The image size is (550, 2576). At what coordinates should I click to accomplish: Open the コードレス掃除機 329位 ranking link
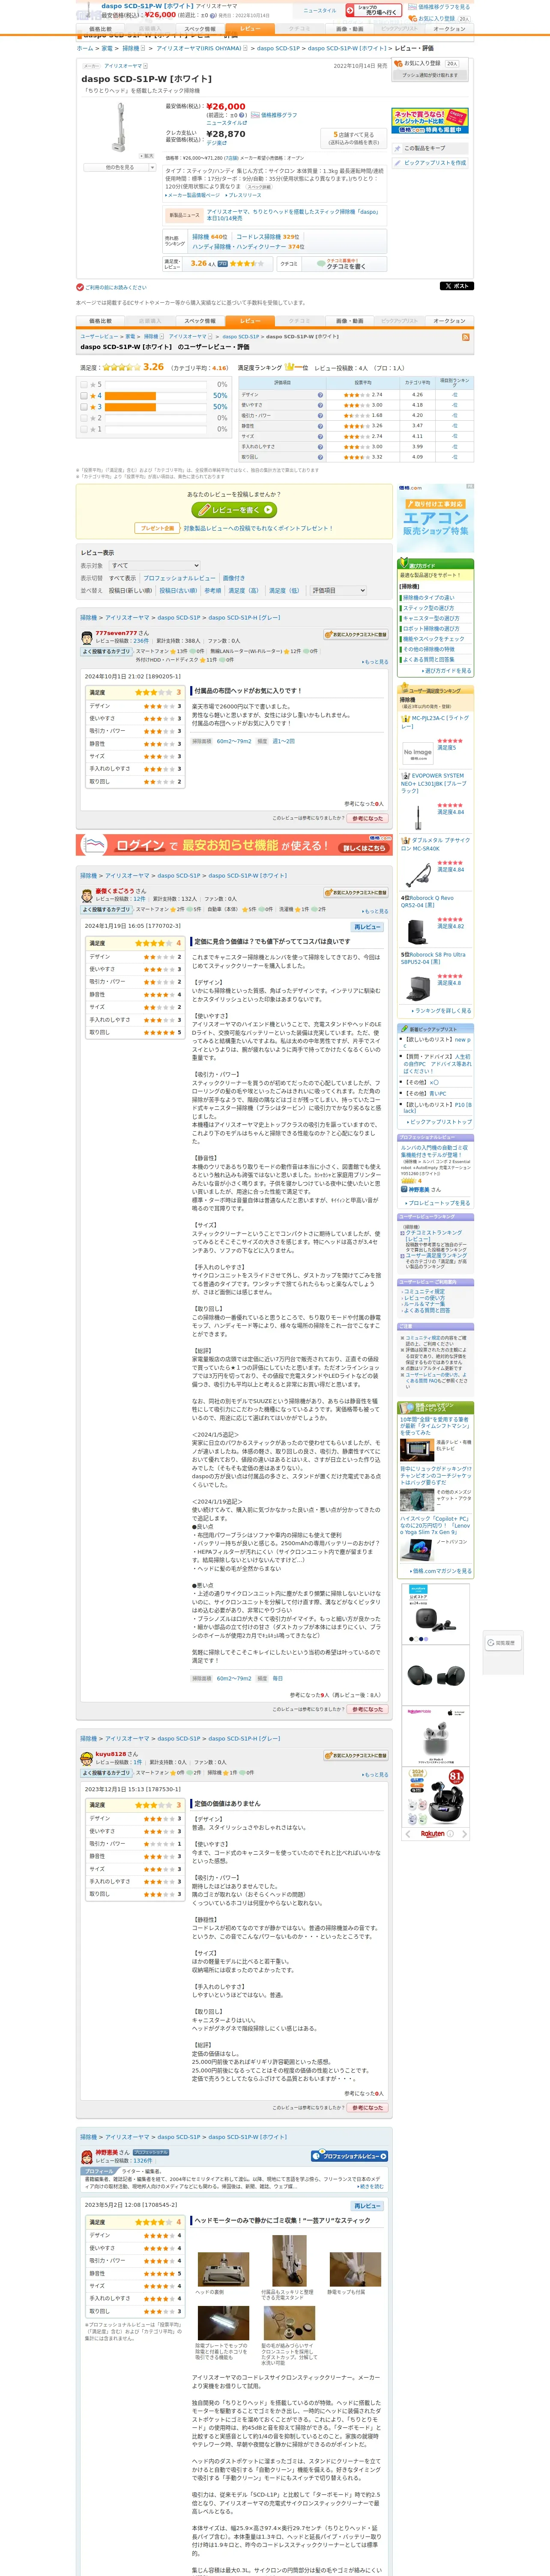coord(268,237)
